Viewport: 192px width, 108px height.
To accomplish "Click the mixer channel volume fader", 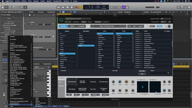I will pos(4,94).
